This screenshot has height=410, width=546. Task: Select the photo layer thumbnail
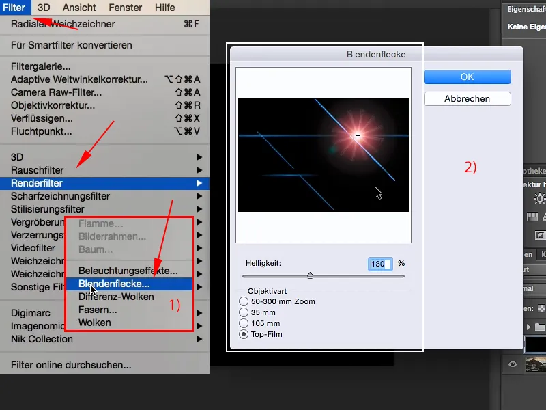[x=536, y=364]
